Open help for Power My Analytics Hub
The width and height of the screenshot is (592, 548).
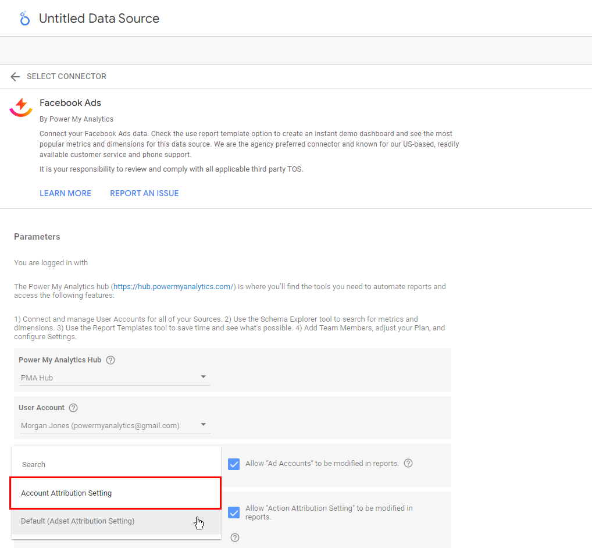coord(110,360)
